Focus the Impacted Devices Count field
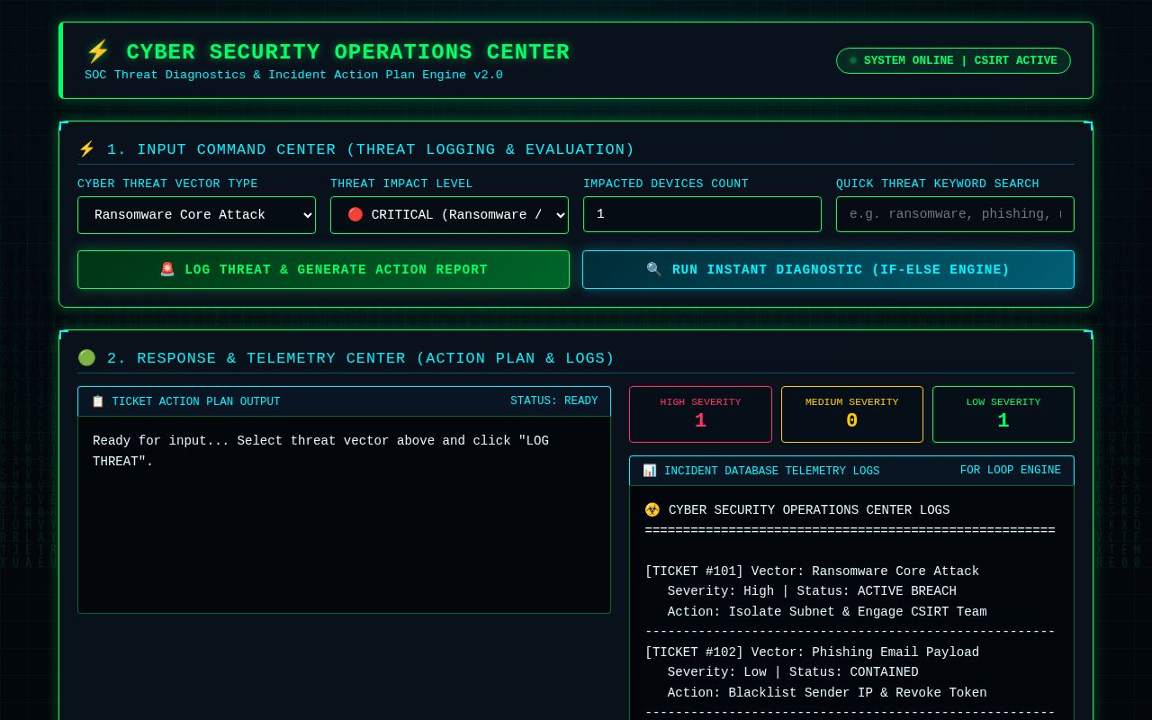Viewport: 1152px width, 720px height. 702,214
